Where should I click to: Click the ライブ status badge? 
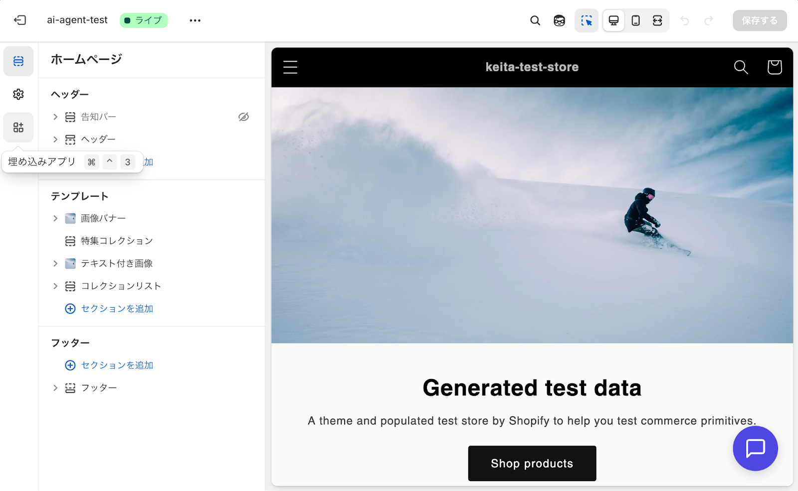coord(144,20)
